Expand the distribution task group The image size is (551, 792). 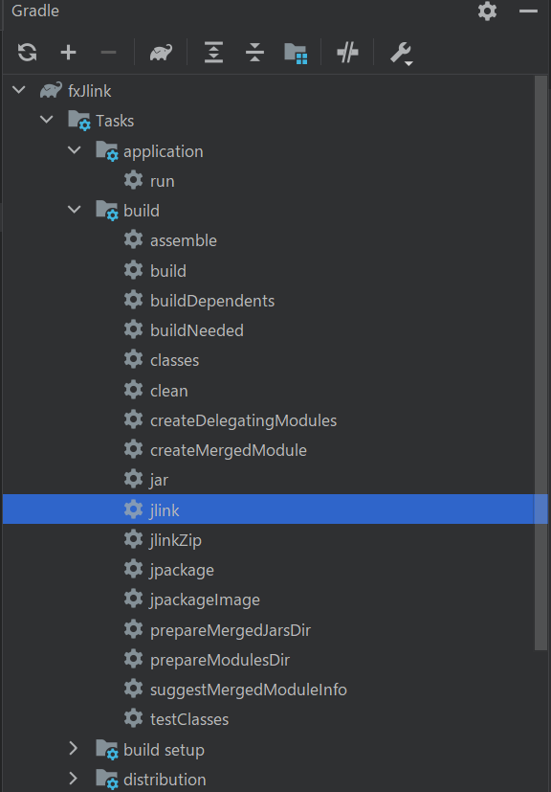[x=73, y=779]
